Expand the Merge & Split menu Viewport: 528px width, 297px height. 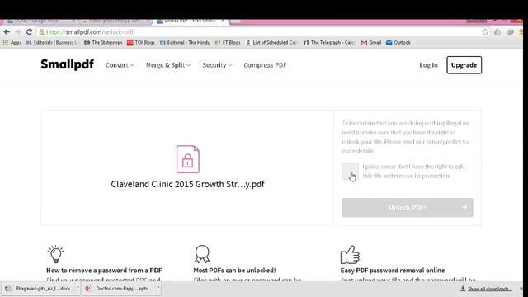pyautogui.click(x=168, y=65)
